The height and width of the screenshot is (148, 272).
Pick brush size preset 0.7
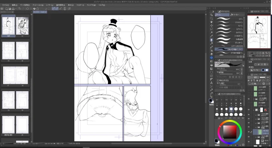tap(217, 99)
